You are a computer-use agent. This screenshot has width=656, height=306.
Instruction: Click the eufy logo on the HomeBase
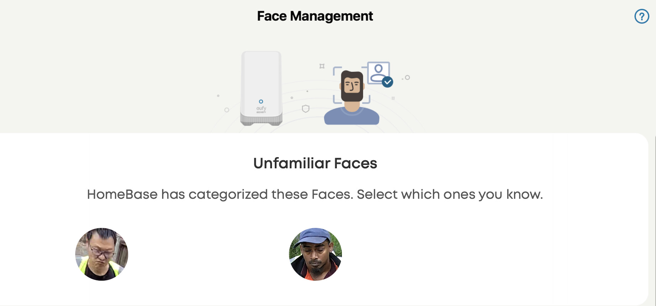click(x=261, y=109)
